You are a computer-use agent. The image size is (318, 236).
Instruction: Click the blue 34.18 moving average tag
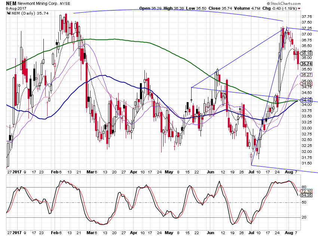306,100
